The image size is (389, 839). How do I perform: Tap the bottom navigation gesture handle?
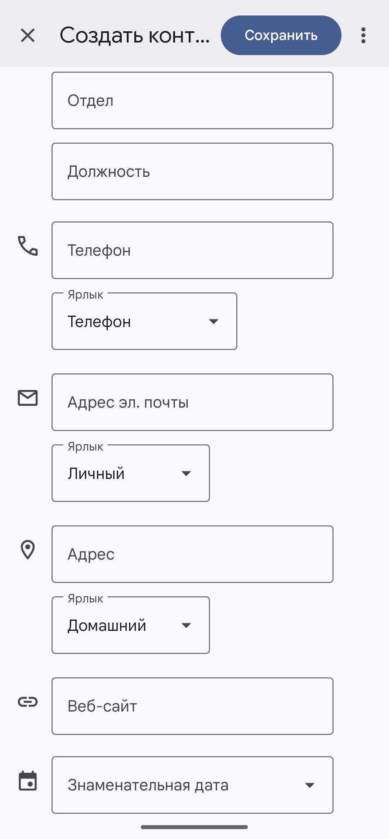(x=194, y=827)
